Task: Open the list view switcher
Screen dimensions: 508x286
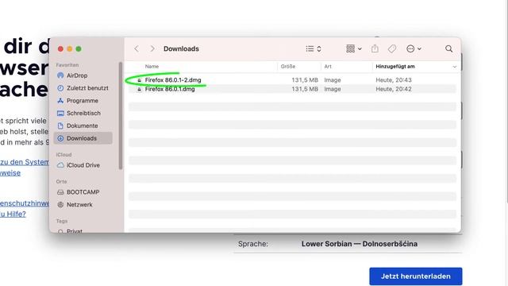Action: [x=314, y=48]
